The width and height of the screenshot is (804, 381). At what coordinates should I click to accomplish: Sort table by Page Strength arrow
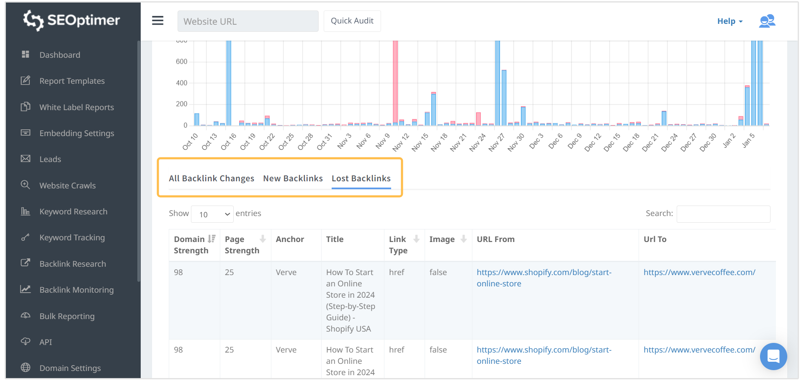click(263, 239)
